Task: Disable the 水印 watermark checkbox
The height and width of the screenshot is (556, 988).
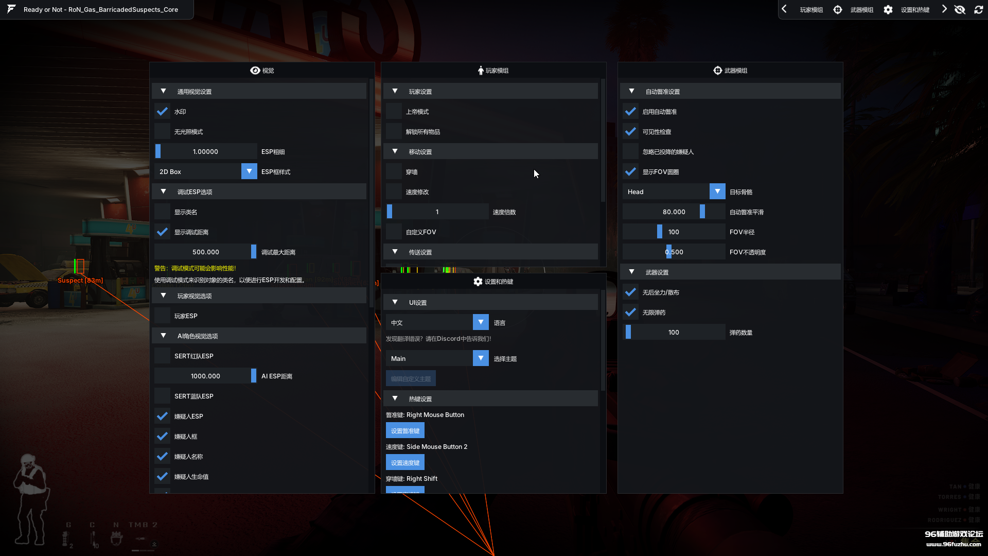Action: 162,111
